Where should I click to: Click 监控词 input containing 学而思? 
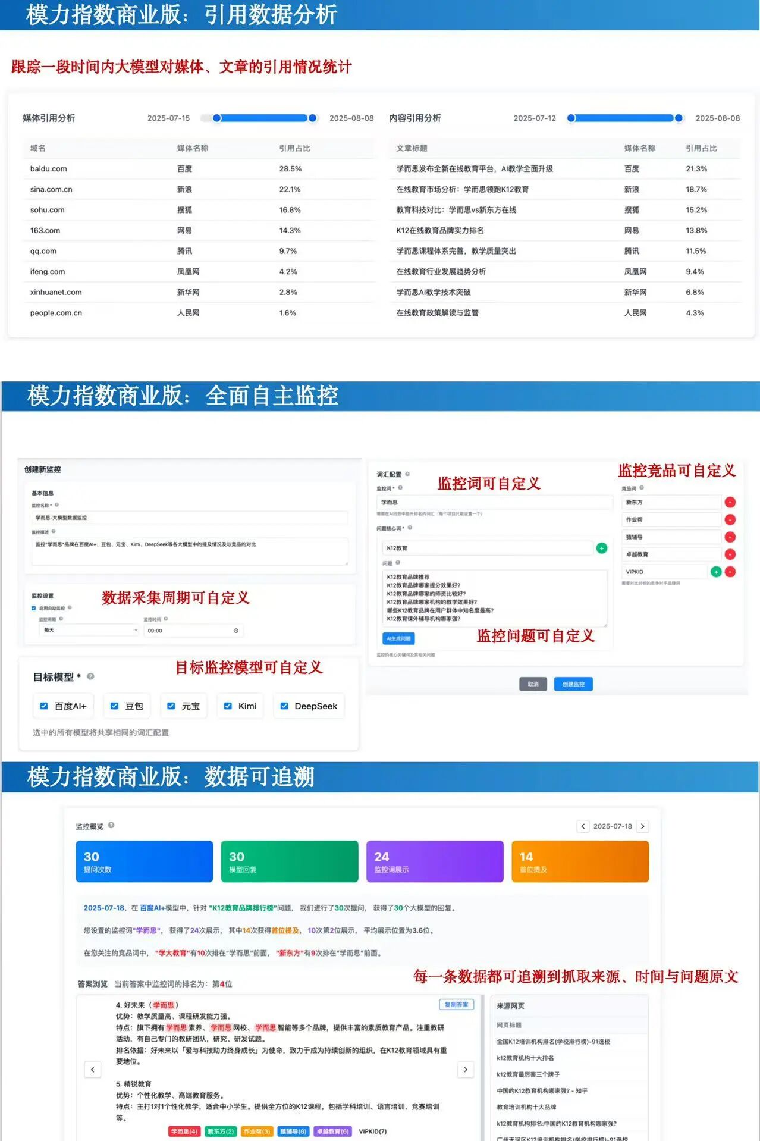494,502
